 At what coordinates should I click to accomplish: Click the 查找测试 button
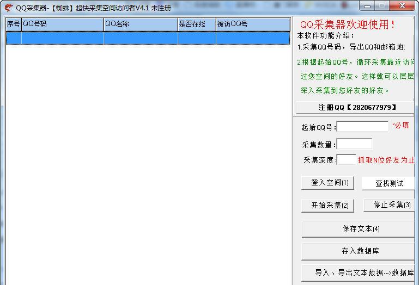(388, 183)
